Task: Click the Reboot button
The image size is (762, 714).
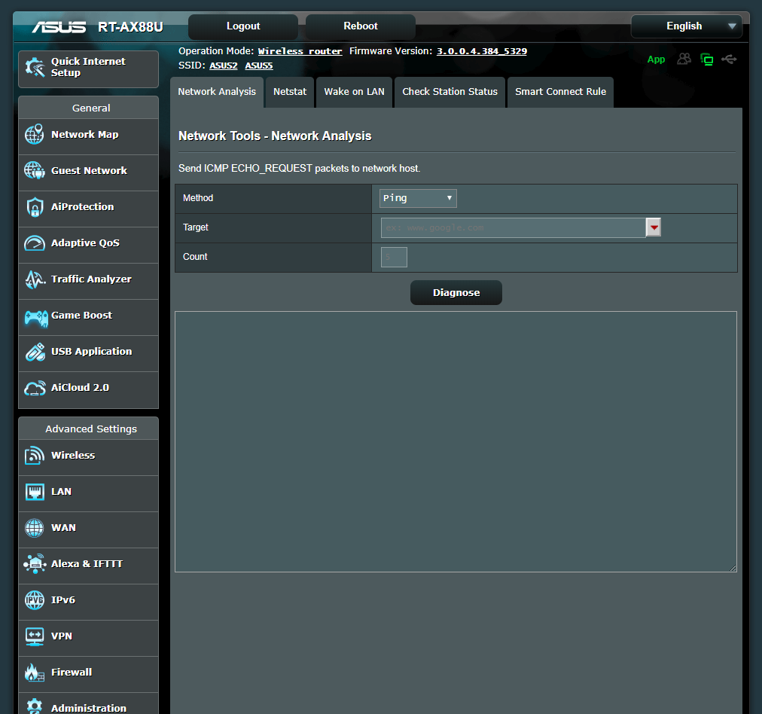Action: [361, 26]
